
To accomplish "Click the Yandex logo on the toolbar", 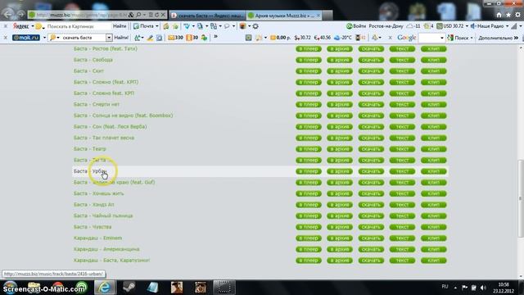I will point(20,26).
